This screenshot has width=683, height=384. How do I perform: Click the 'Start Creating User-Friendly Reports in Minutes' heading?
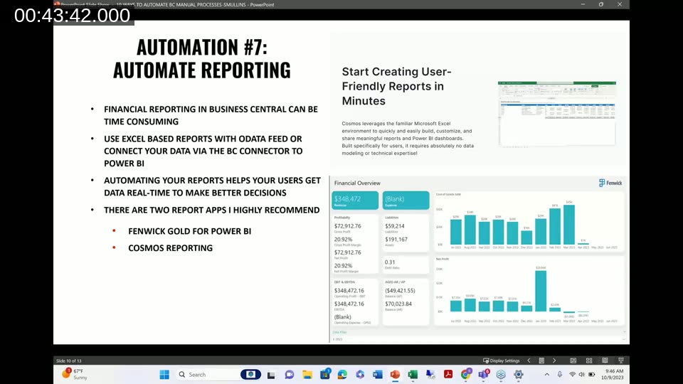396,86
